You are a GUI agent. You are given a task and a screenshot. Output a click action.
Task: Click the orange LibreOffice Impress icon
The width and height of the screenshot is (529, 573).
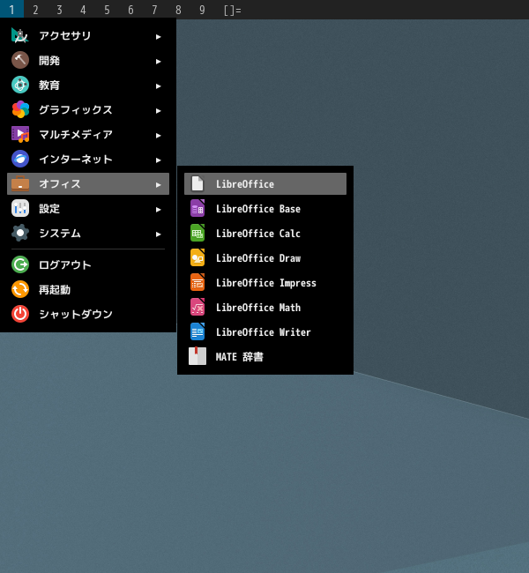197,282
